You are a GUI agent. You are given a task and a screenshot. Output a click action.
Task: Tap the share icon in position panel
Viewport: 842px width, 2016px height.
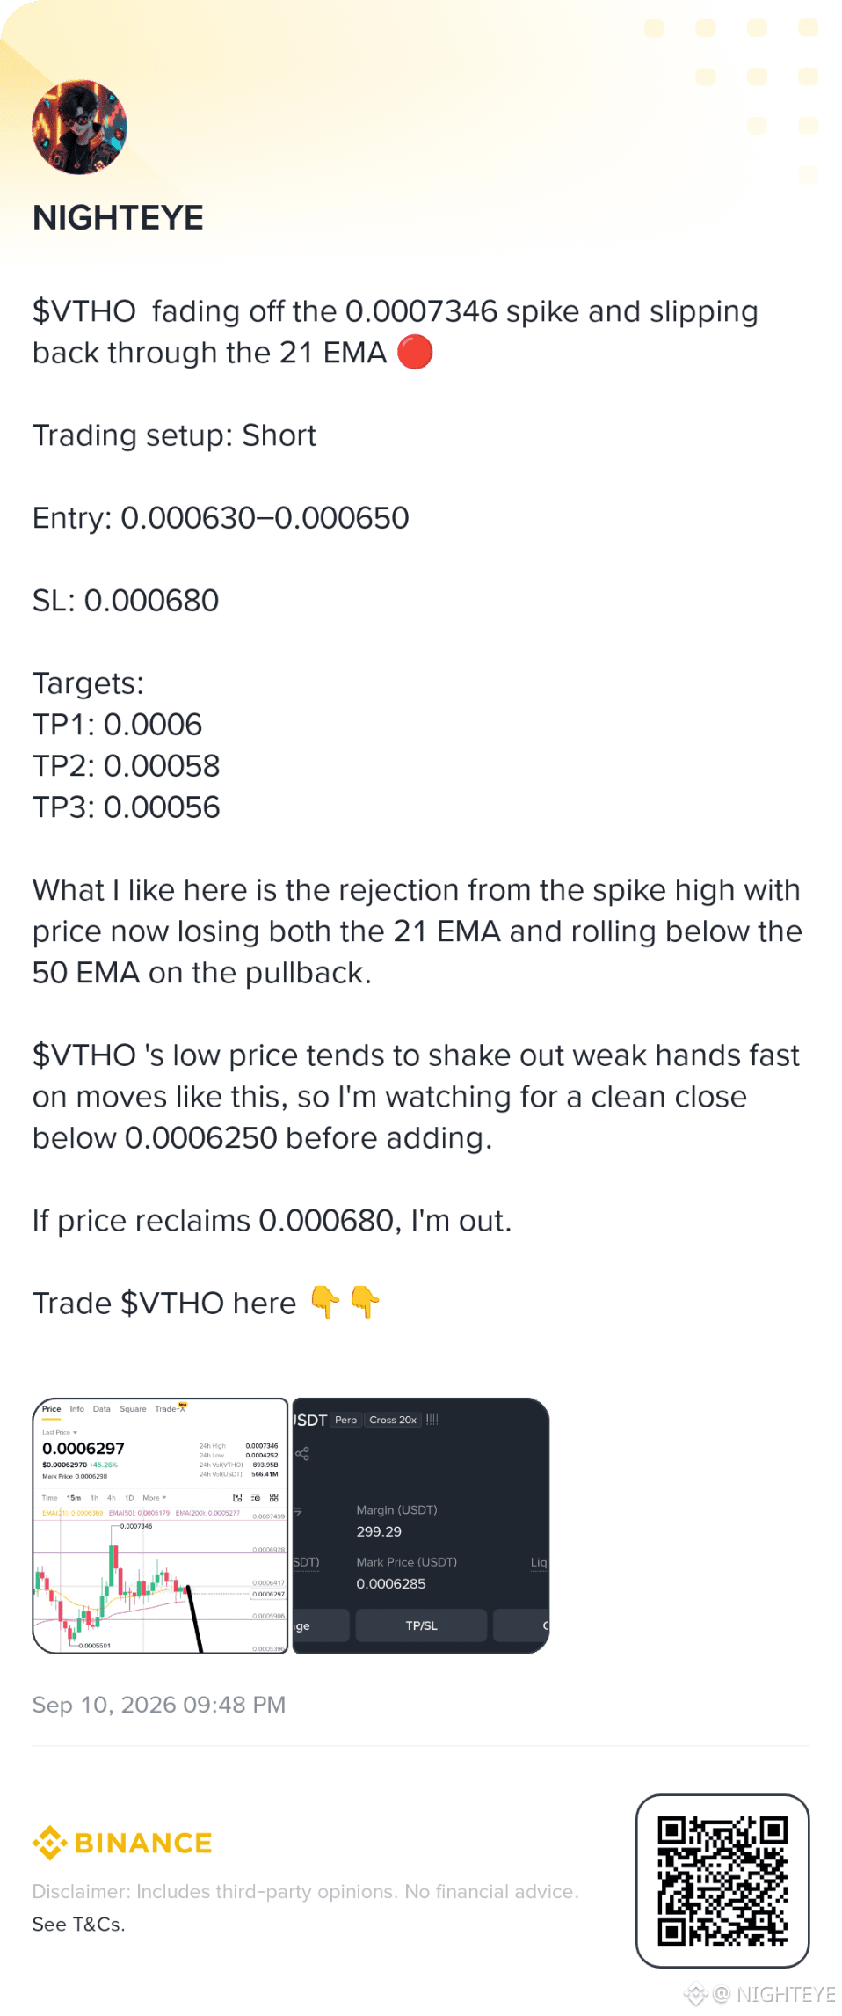point(302,1453)
